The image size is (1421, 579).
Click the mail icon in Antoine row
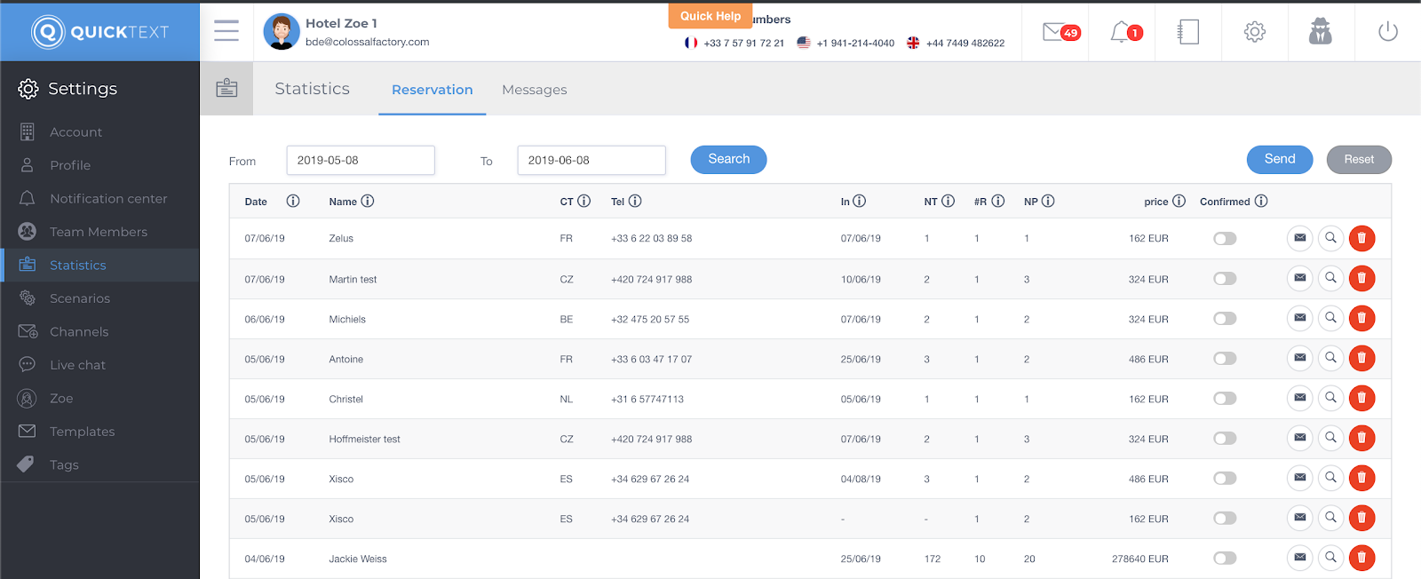(1299, 358)
